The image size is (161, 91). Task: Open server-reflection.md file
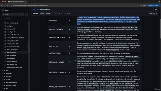point(13,35)
